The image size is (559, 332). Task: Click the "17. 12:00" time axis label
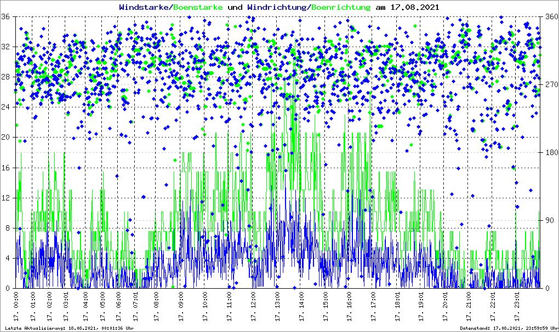click(x=253, y=309)
